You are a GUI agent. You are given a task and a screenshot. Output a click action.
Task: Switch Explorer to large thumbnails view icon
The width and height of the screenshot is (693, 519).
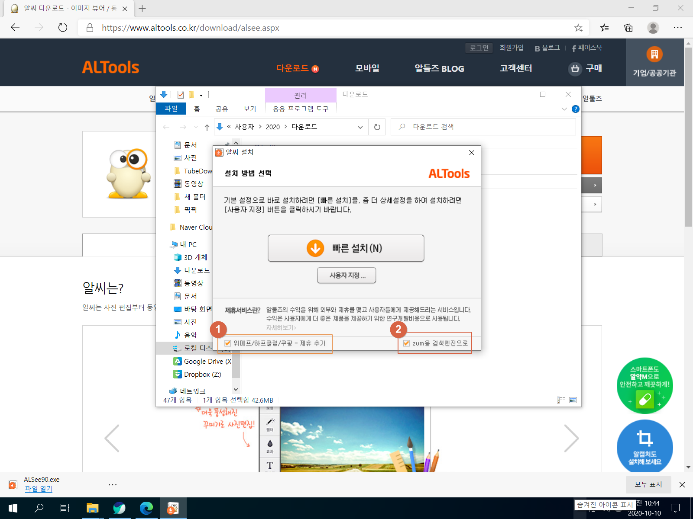tap(573, 400)
